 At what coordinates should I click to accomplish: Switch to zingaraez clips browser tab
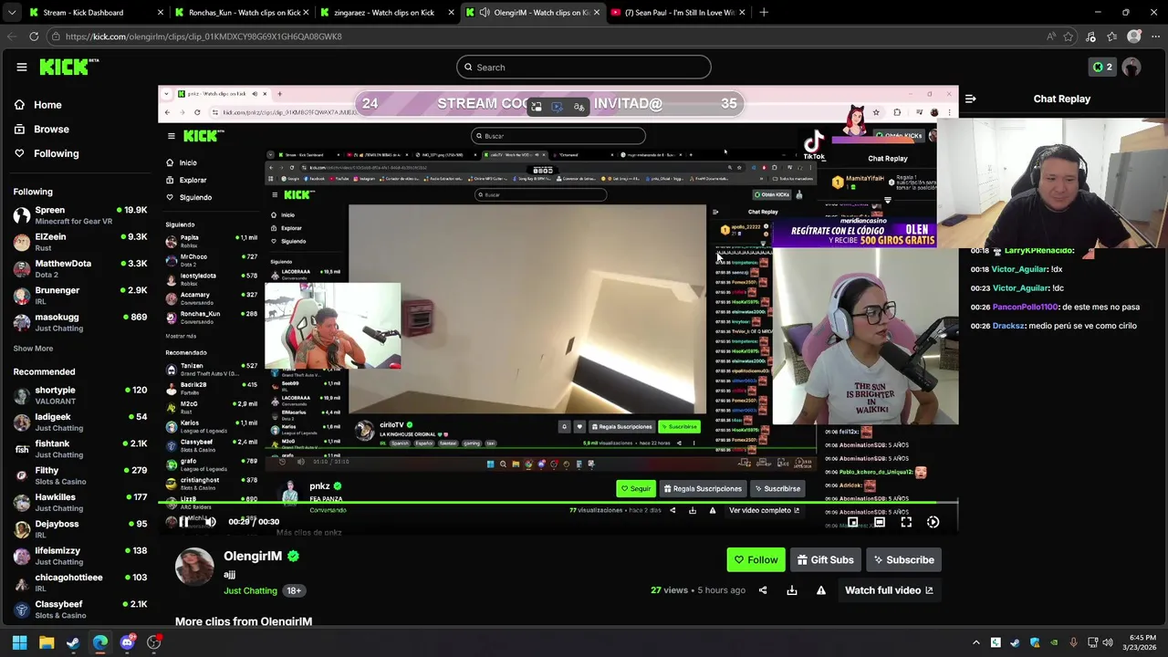click(388, 13)
